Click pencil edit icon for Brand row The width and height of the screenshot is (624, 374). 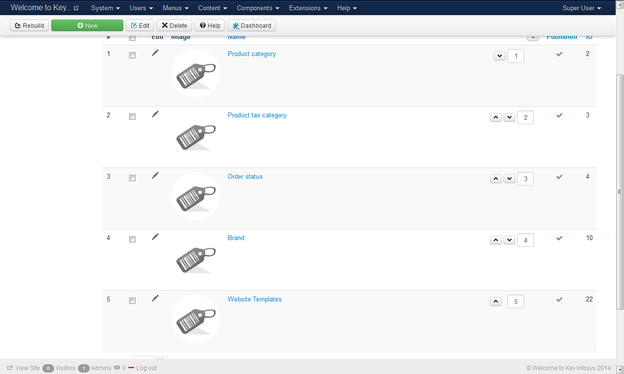(x=155, y=237)
